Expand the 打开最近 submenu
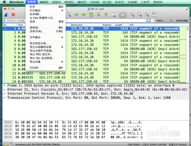 pyautogui.click(x=45, y=10)
